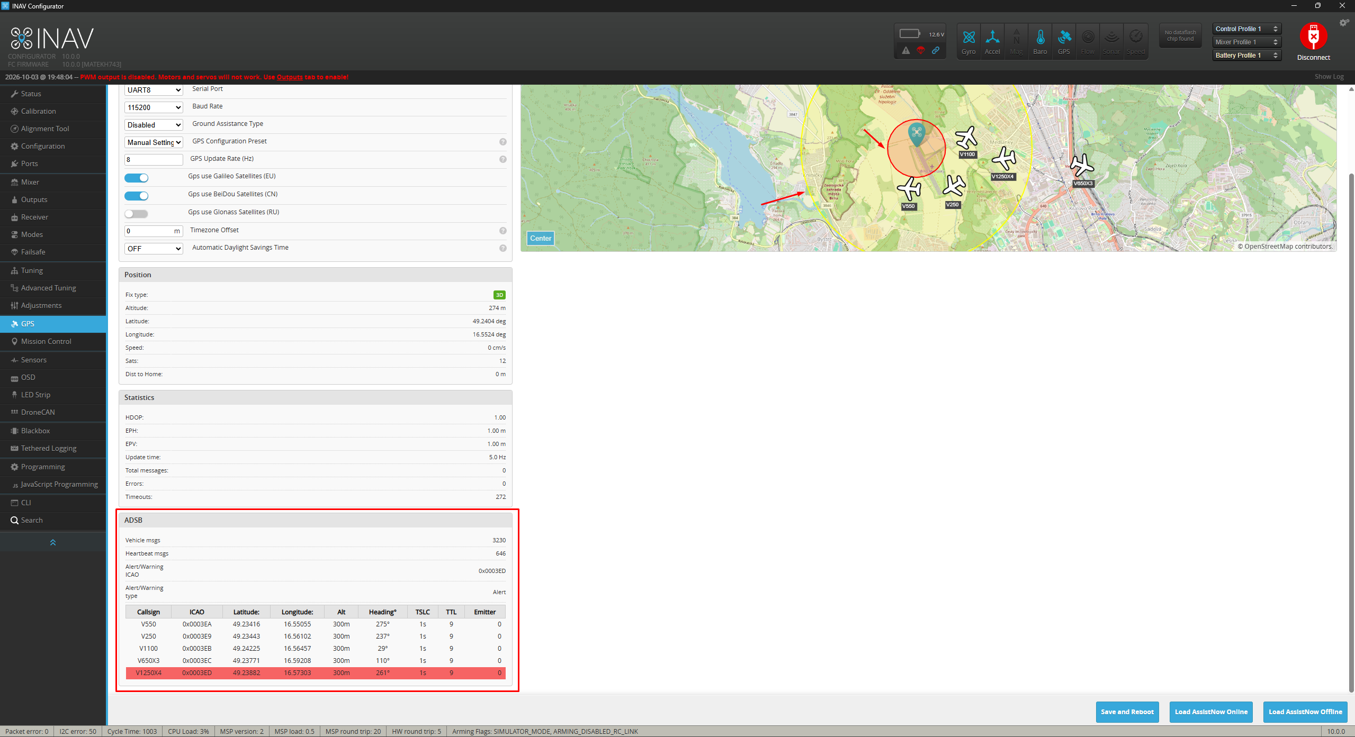The image size is (1355, 737).
Task: Click help icon for GPS Update Rate
Action: [503, 159]
